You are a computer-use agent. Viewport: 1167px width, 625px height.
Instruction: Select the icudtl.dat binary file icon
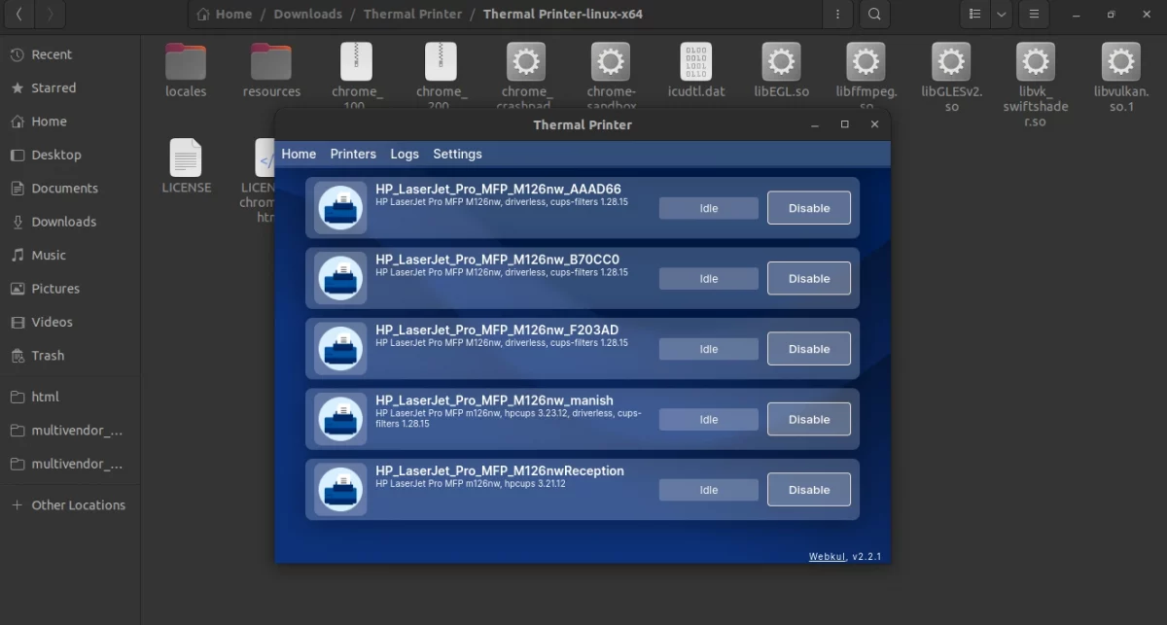[x=696, y=61]
